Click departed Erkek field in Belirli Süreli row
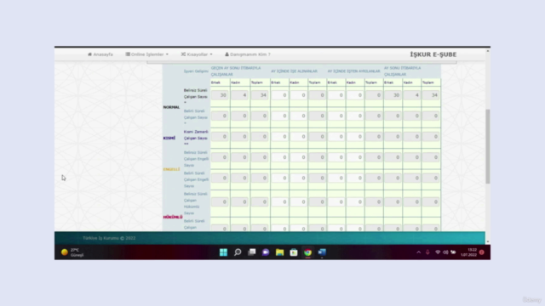 (336, 116)
